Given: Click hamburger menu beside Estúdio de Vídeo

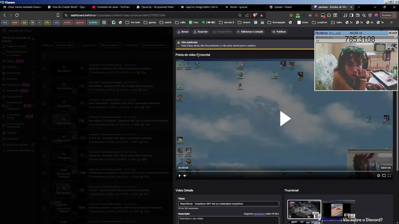Looking at the screenshot, I should coord(4,30).
